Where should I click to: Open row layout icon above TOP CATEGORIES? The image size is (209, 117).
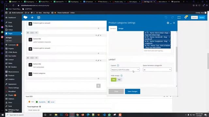pyautogui.click(x=32, y=58)
